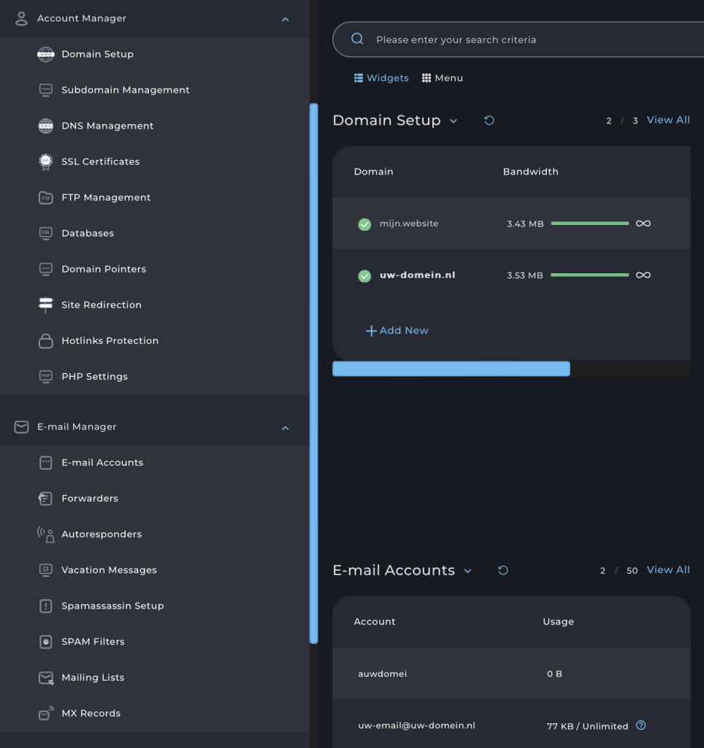
Task: Open the Domain Setup widget dropdown
Action: tap(454, 121)
